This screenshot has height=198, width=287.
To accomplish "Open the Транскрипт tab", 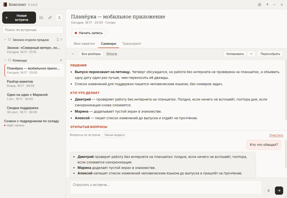I will [132, 44].
